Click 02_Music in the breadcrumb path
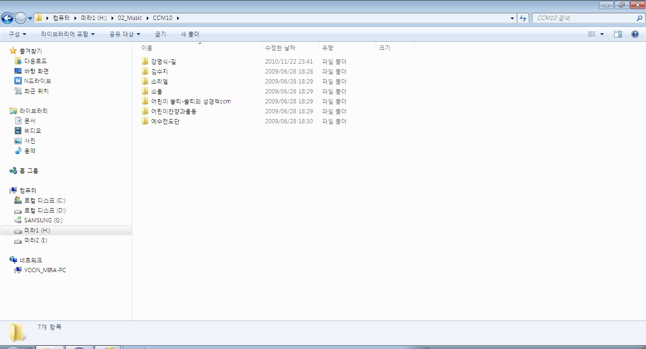This screenshot has height=349, width=646. [x=130, y=18]
